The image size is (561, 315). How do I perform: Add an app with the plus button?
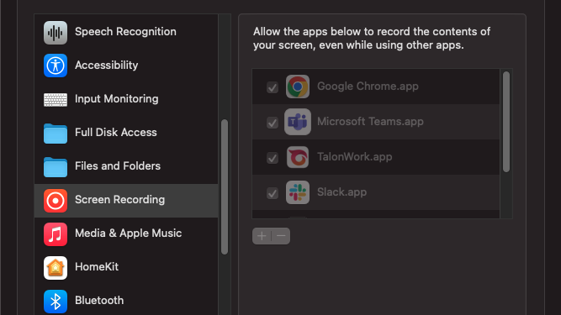coord(262,236)
